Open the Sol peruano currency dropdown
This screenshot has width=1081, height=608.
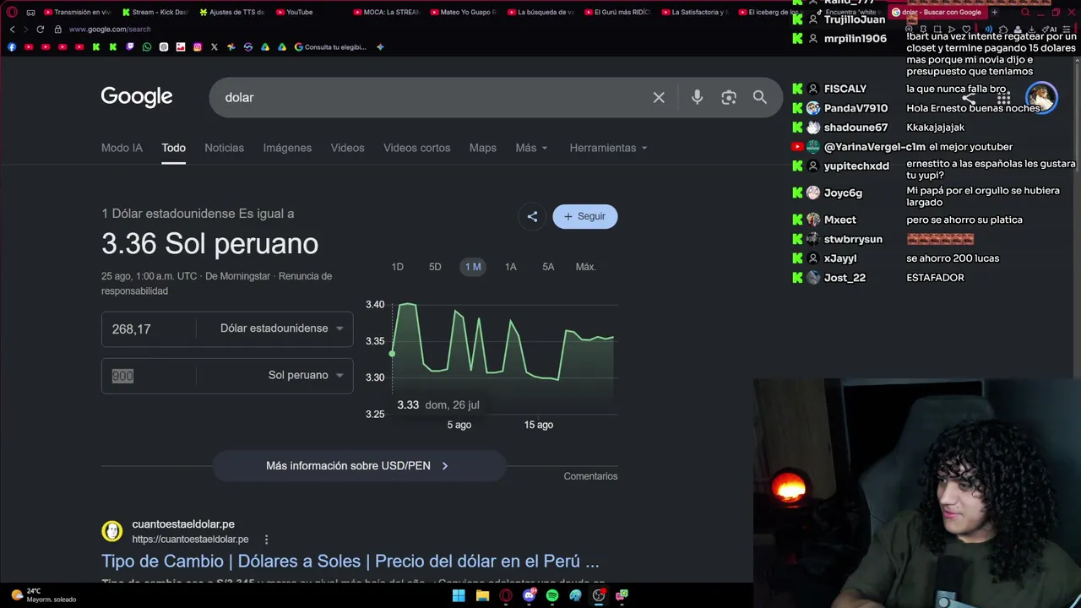305,375
